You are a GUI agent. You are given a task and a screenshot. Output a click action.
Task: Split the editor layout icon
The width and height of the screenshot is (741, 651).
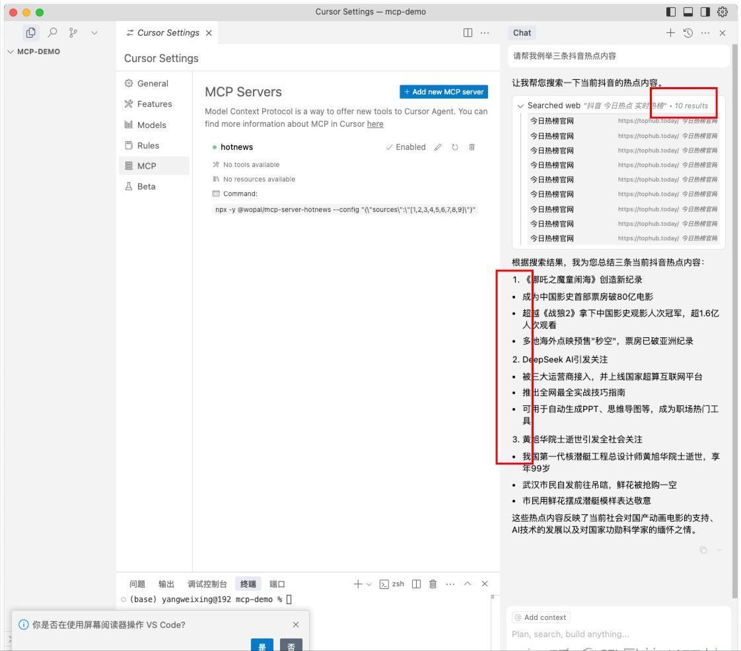tap(468, 32)
